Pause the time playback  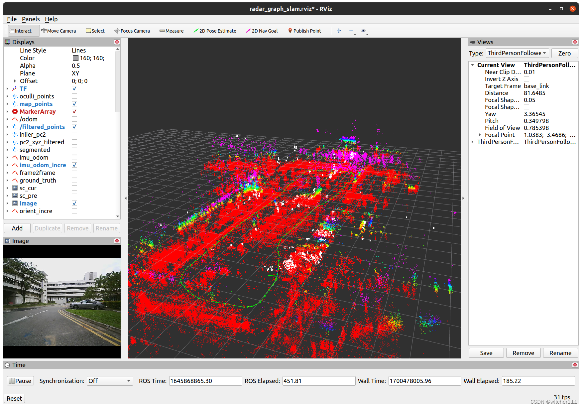pos(20,381)
